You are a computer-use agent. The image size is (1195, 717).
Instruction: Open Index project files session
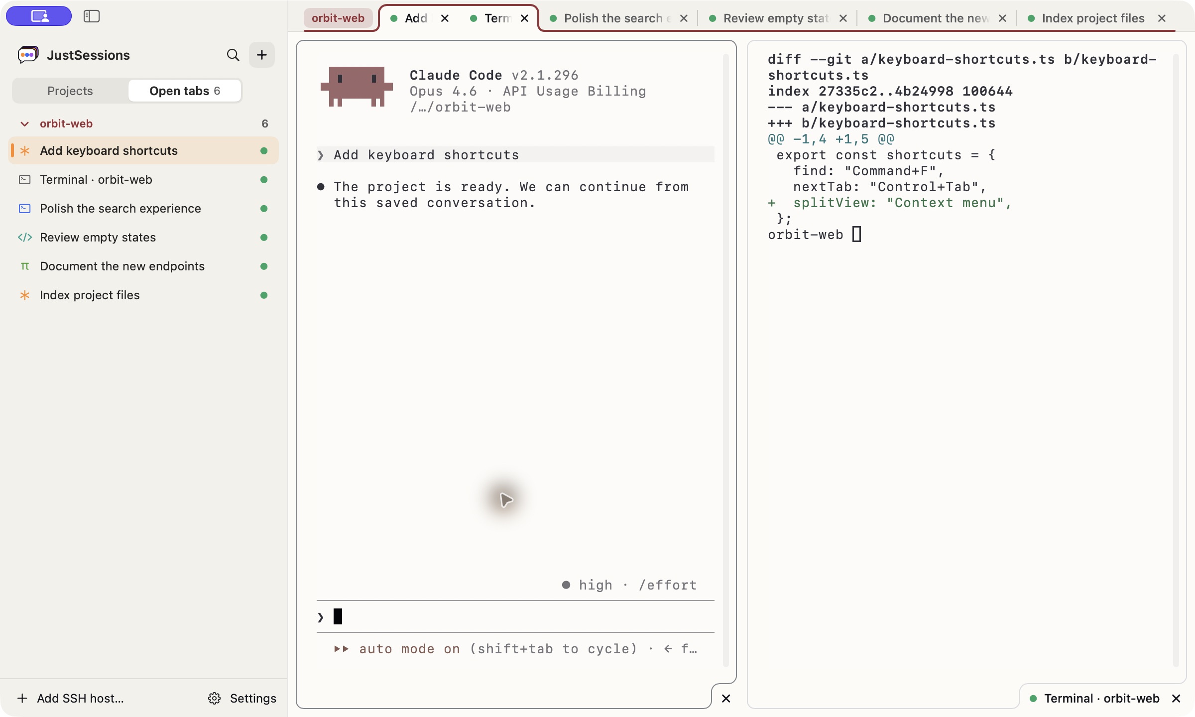pos(143,295)
